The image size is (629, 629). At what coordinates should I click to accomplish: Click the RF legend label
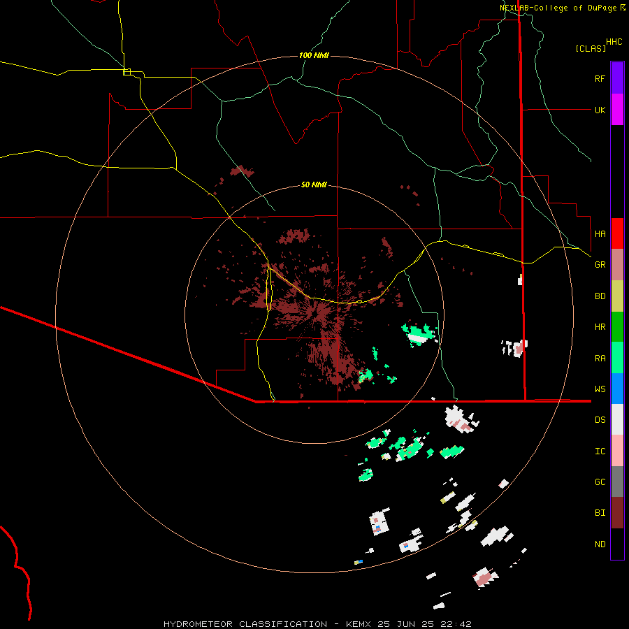click(600, 78)
